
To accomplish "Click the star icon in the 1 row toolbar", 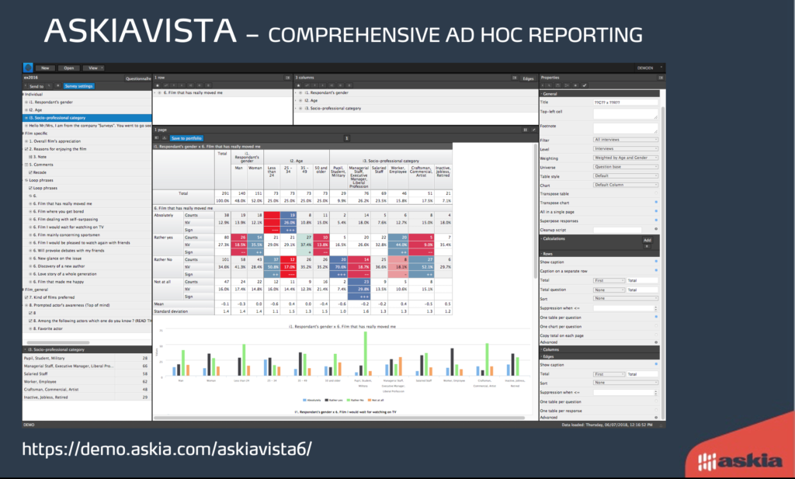I will 157,85.
